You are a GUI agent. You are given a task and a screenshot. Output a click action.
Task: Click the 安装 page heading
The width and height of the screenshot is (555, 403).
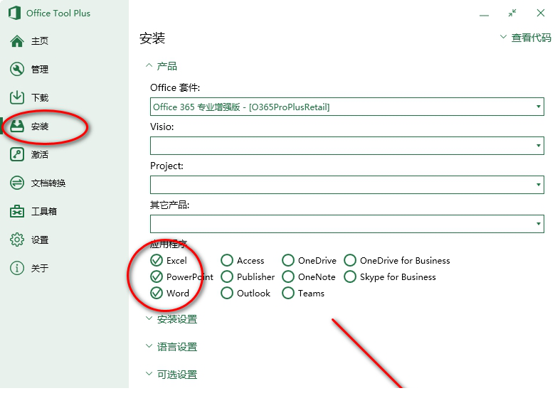coord(152,38)
